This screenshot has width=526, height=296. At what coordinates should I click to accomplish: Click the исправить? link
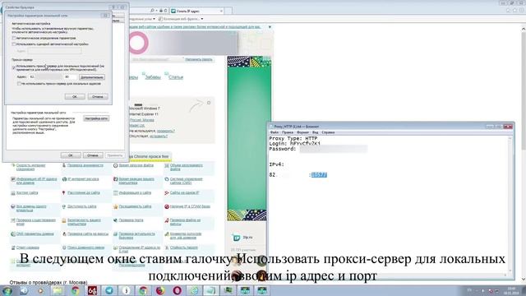tap(159, 136)
